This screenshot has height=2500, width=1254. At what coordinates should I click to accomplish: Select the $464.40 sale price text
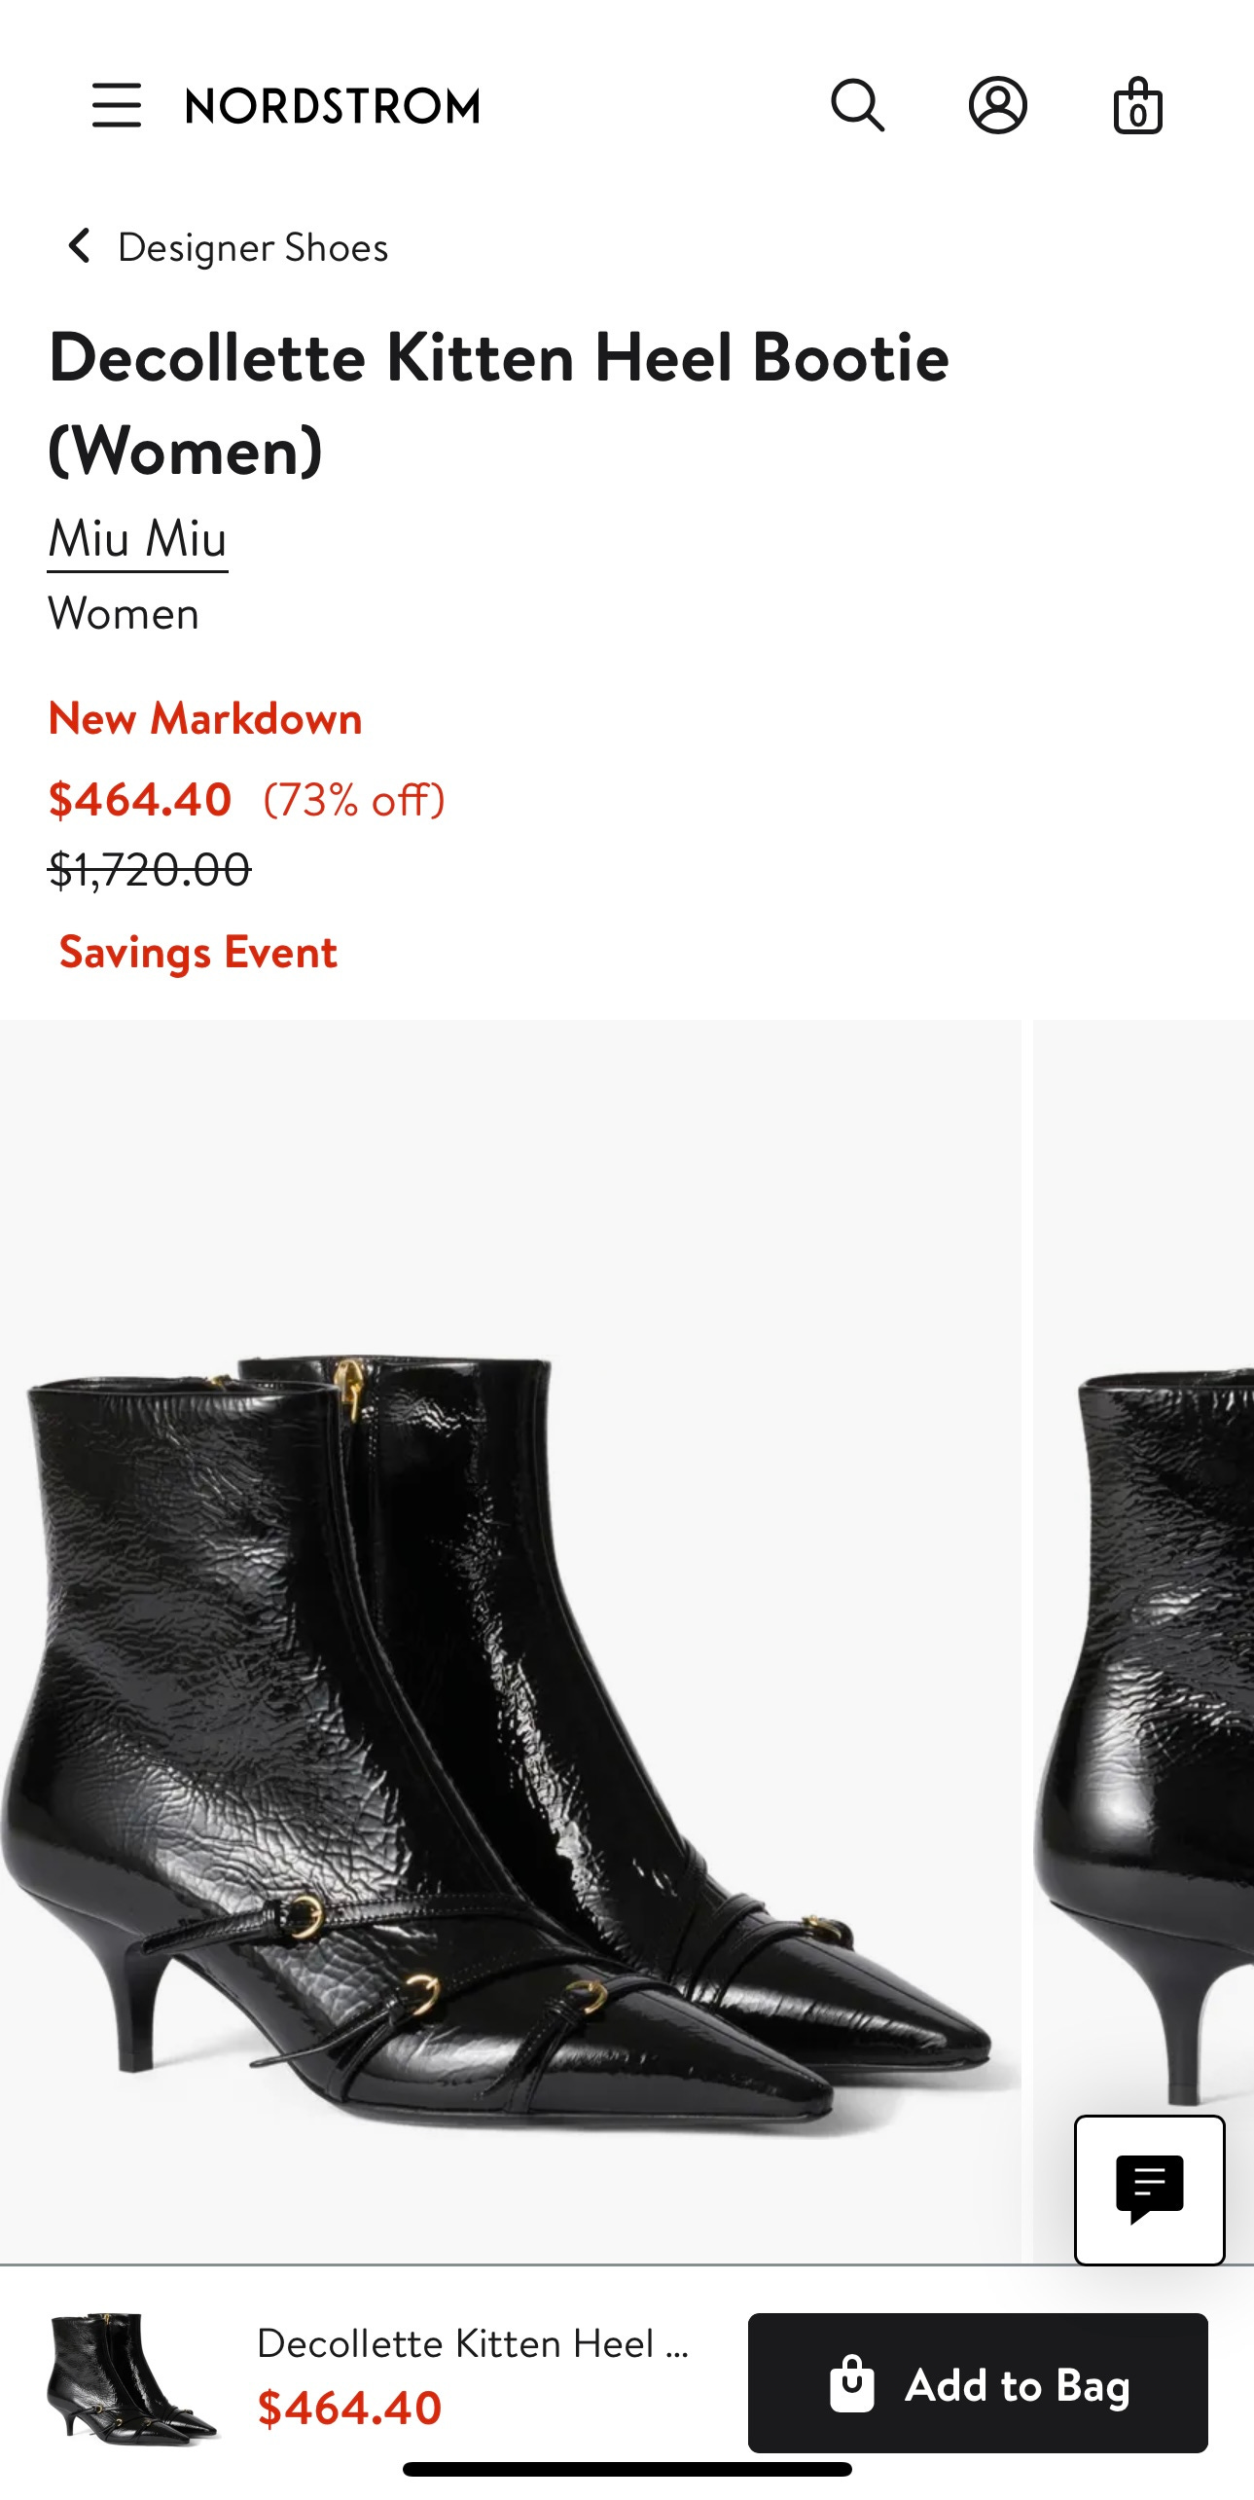[x=140, y=800]
